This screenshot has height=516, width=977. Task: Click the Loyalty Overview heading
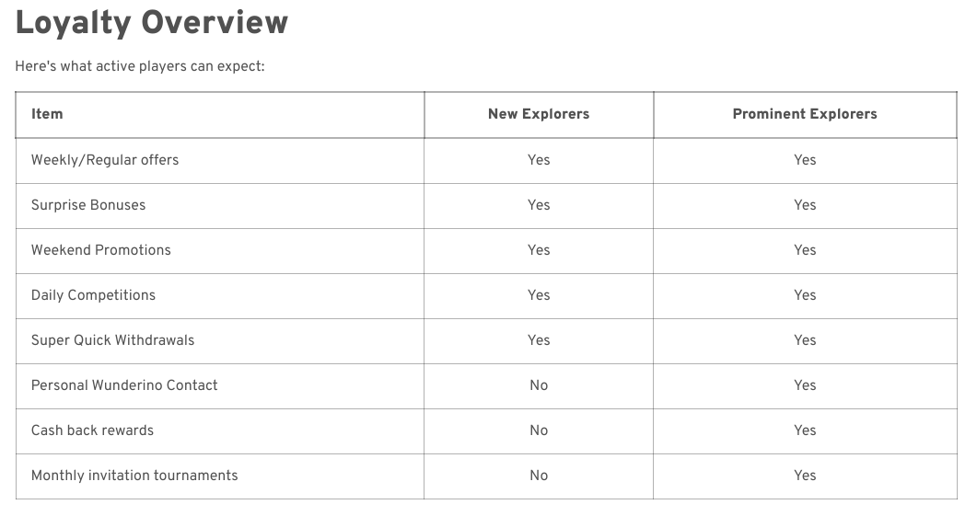(152, 23)
